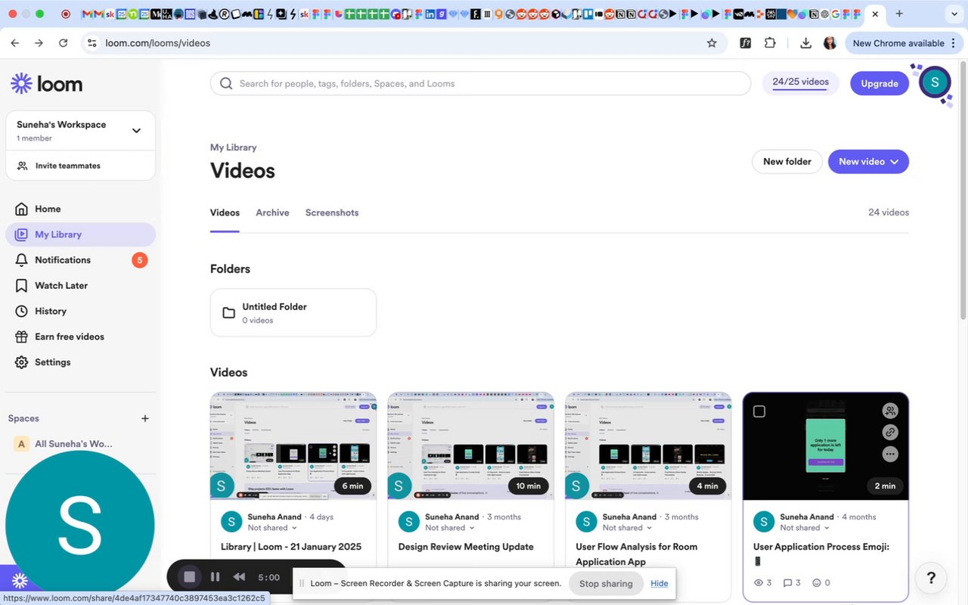
Task: Click Stop sharing
Action: (x=606, y=584)
